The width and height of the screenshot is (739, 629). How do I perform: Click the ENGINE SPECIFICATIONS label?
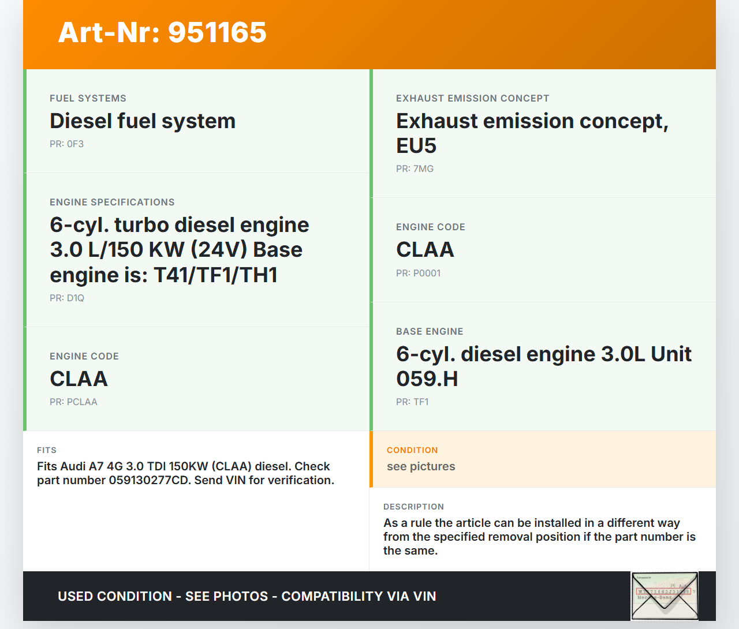tap(112, 203)
